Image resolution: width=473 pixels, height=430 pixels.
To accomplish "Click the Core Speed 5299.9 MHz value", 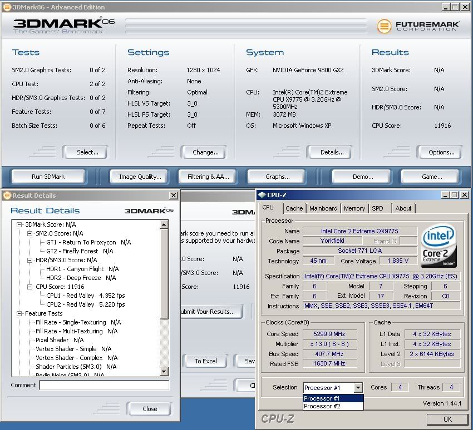I will tap(329, 334).
